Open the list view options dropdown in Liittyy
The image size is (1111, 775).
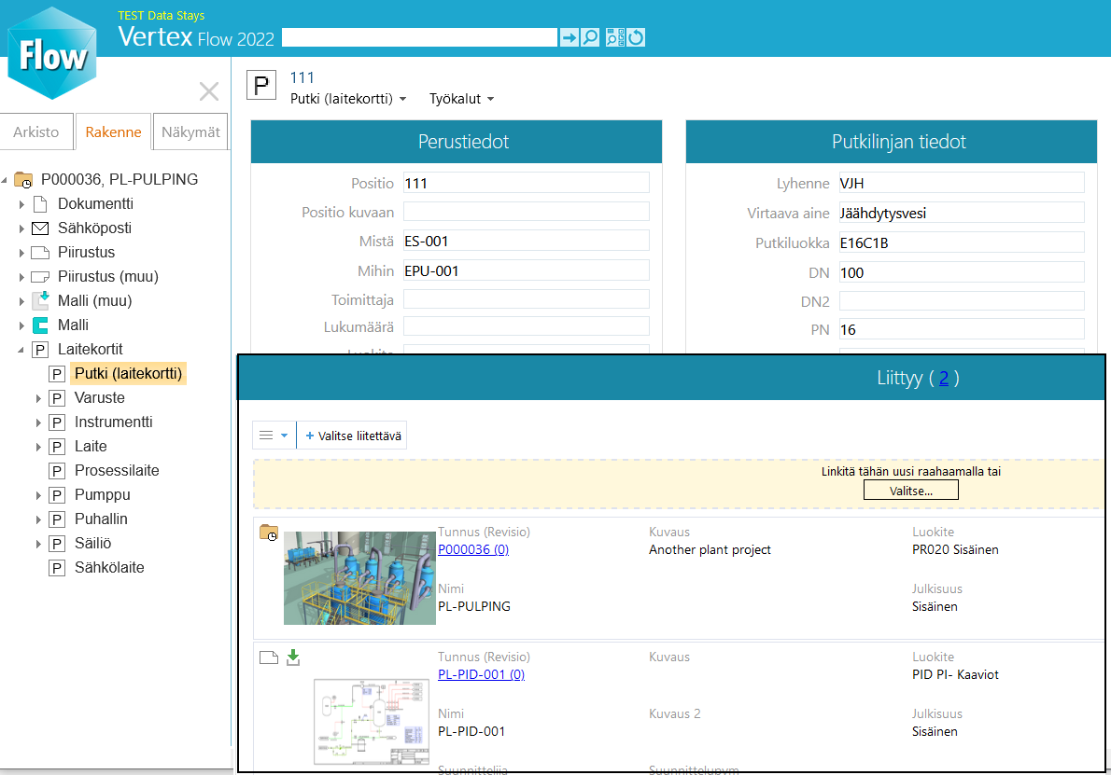click(x=274, y=436)
